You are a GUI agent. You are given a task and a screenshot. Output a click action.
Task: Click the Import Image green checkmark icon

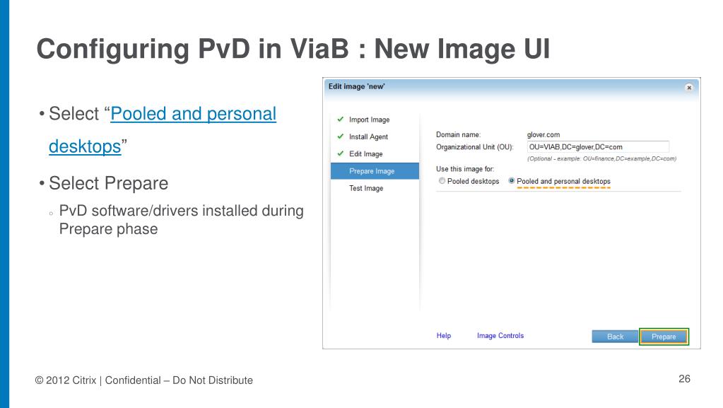(x=340, y=119)
